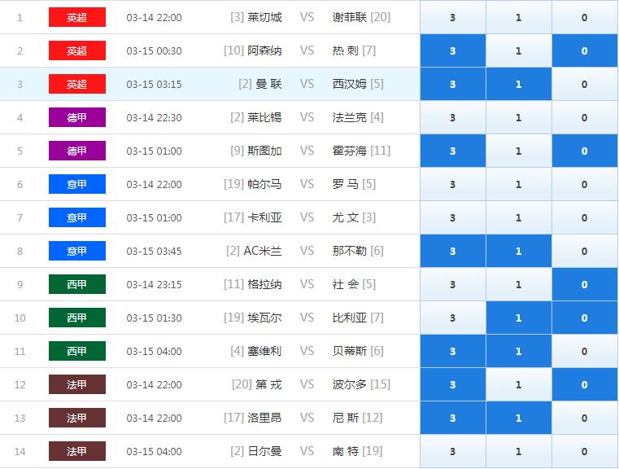Screen dimensions: 619x469
Task: Deselect 1 for 洛里昂 vs 尼斯
Action: pyautogui.click(x=519, y=418)
